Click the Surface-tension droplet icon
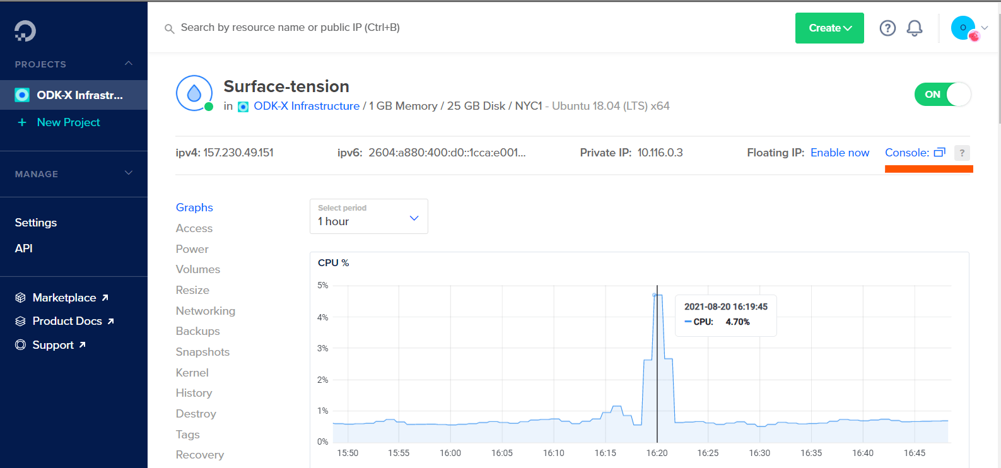Viewport: 1001px width, 468px height. pyautogui.click(x=194, y=93)
